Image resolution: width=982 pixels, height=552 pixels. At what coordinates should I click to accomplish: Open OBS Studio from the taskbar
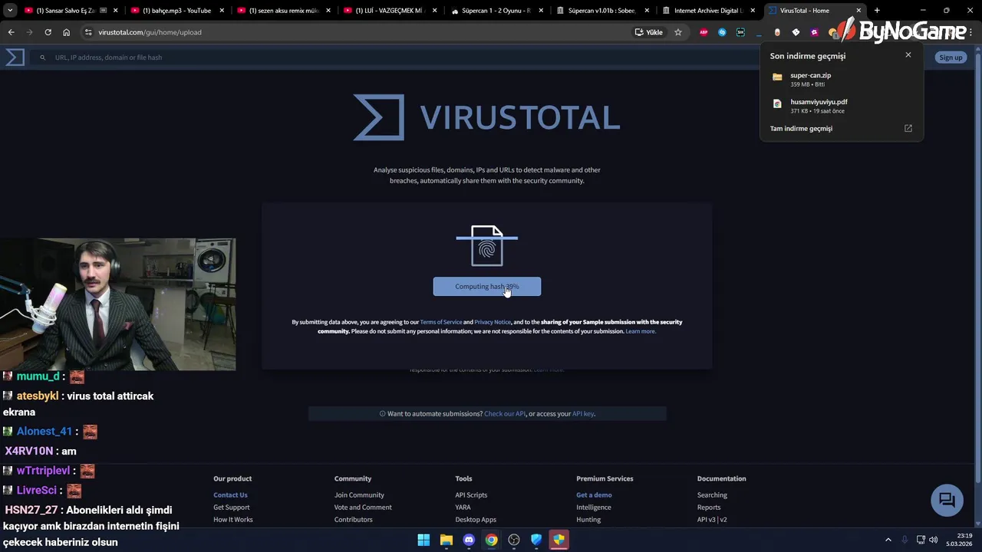pyautogui.click(x=514, y=540)
